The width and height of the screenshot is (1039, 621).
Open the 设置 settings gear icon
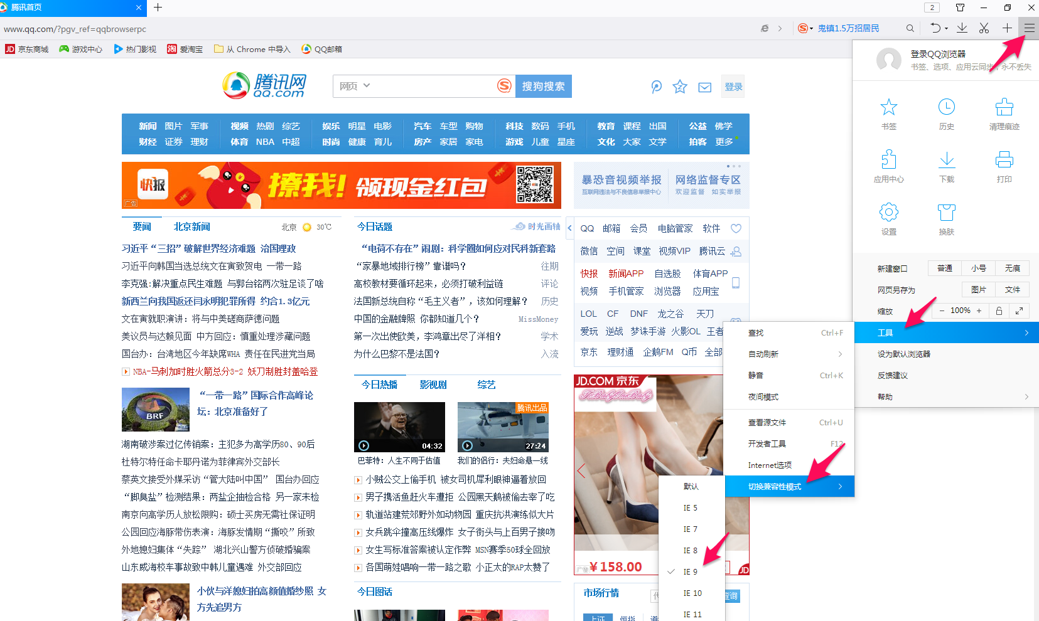pyautogui.click(x=888, y=212)
